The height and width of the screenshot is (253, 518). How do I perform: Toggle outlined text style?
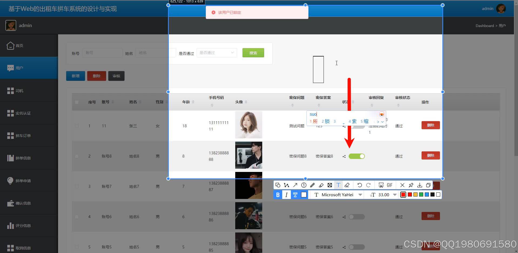pos(295,195)
